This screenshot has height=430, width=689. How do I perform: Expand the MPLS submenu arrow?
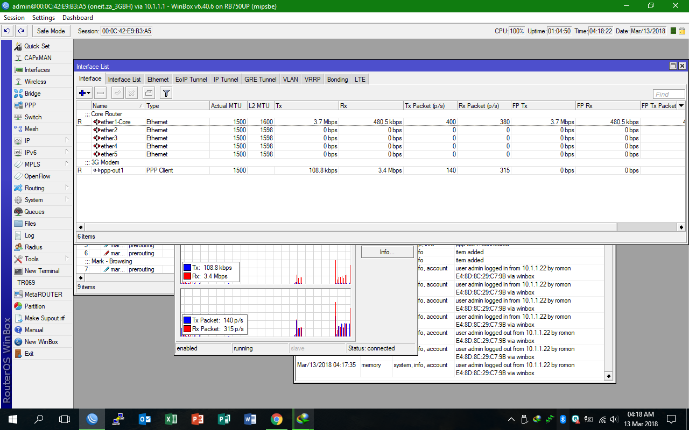click(x=67, y=164)
